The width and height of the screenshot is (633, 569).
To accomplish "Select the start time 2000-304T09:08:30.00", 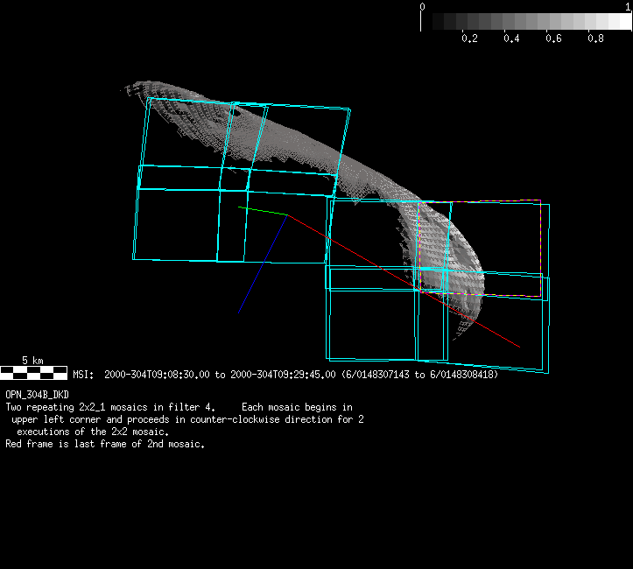I will [x=157, y=375].
